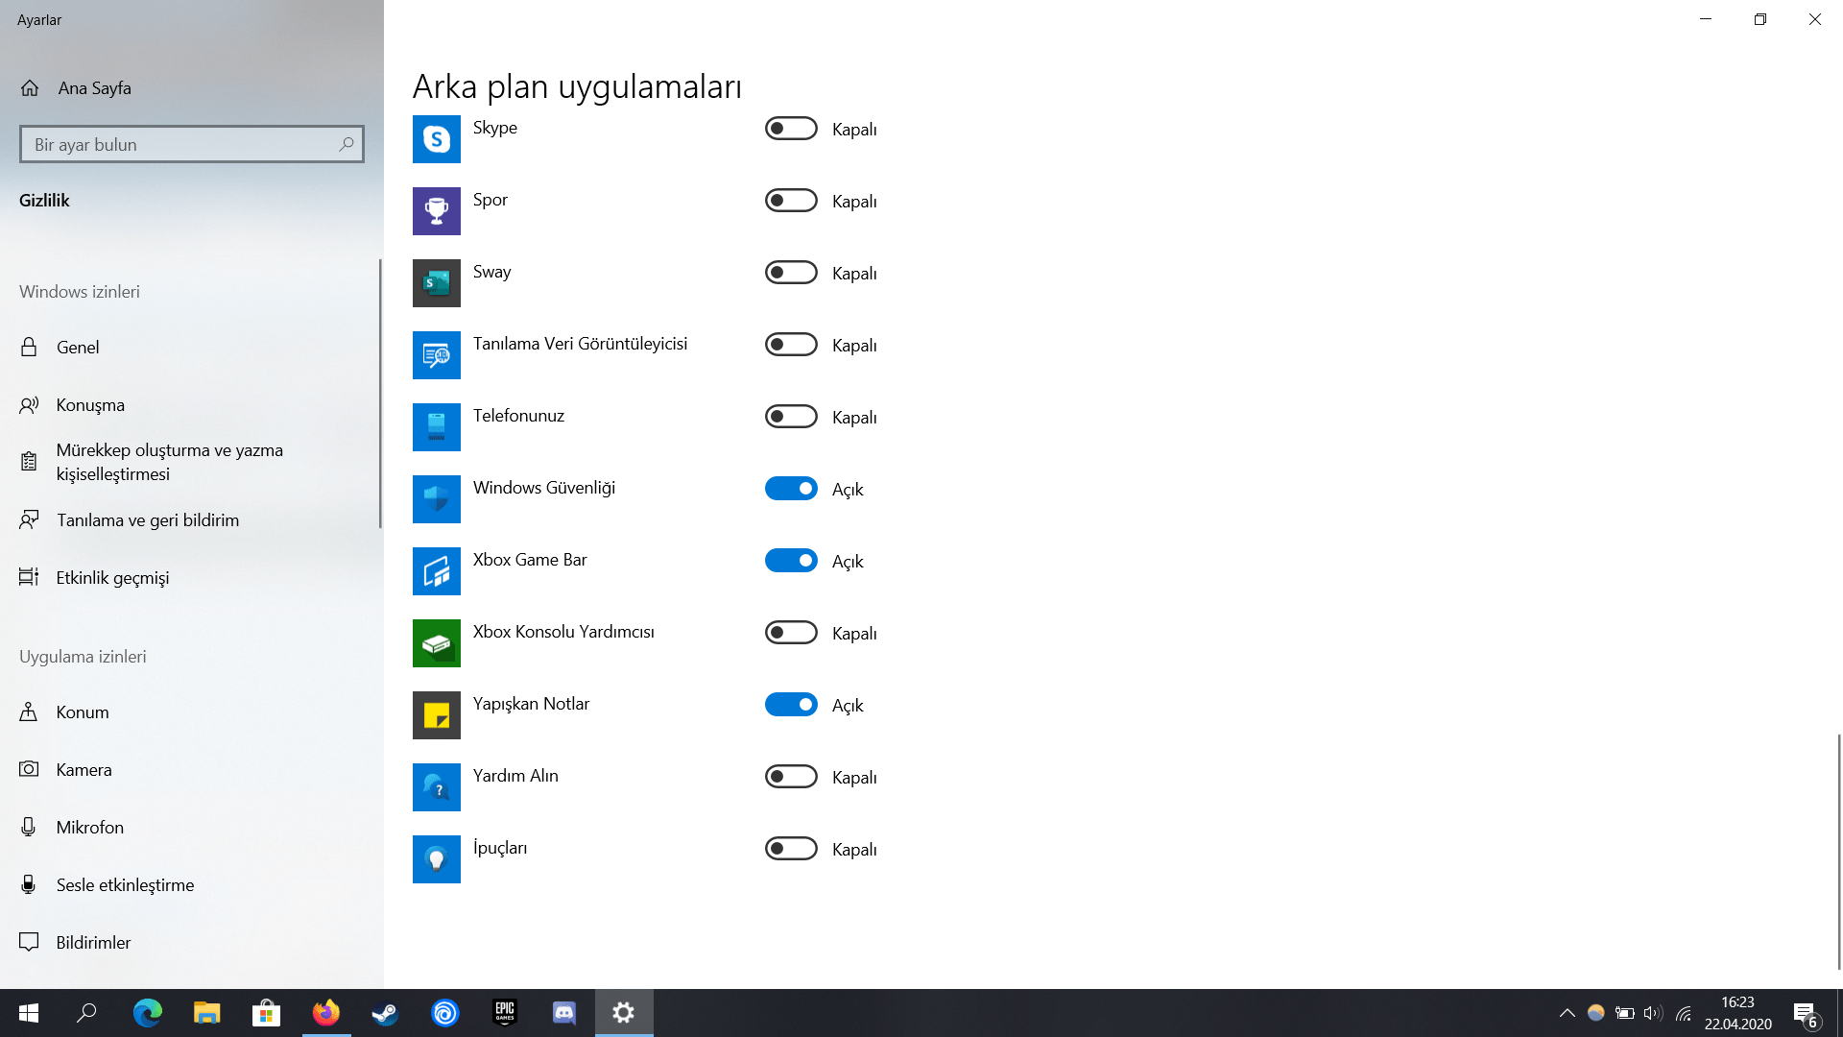
Task: Select Mikrofon in the sidebar
Action: click(x=89, y=828)
